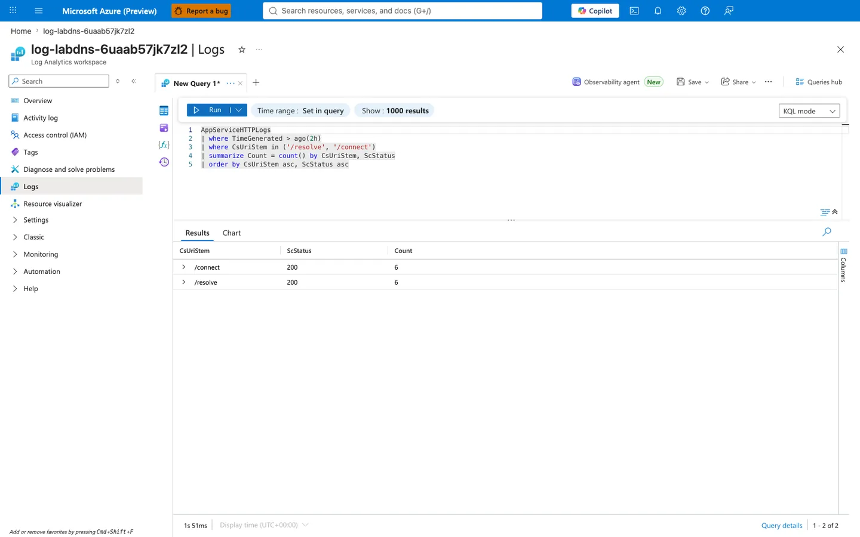Viewport: 860px width, 537px height.
Task: Select the New Query 1 tab
Action: pos(196,84)
